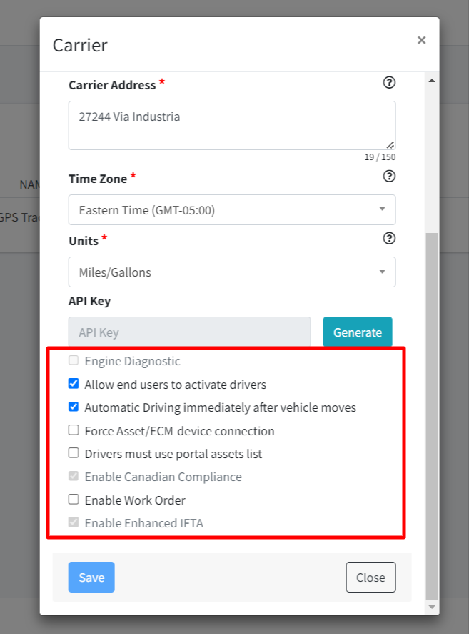
Task: Click help icon next to Carrier Address
Action: [389, 83]
